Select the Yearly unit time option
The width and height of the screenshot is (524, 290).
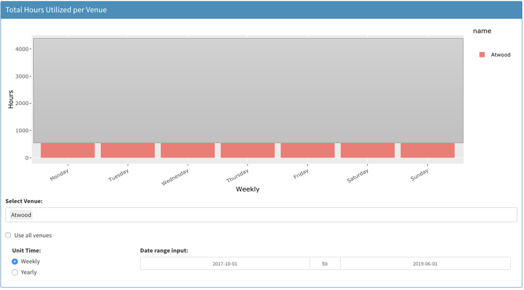tap(15, 272)
